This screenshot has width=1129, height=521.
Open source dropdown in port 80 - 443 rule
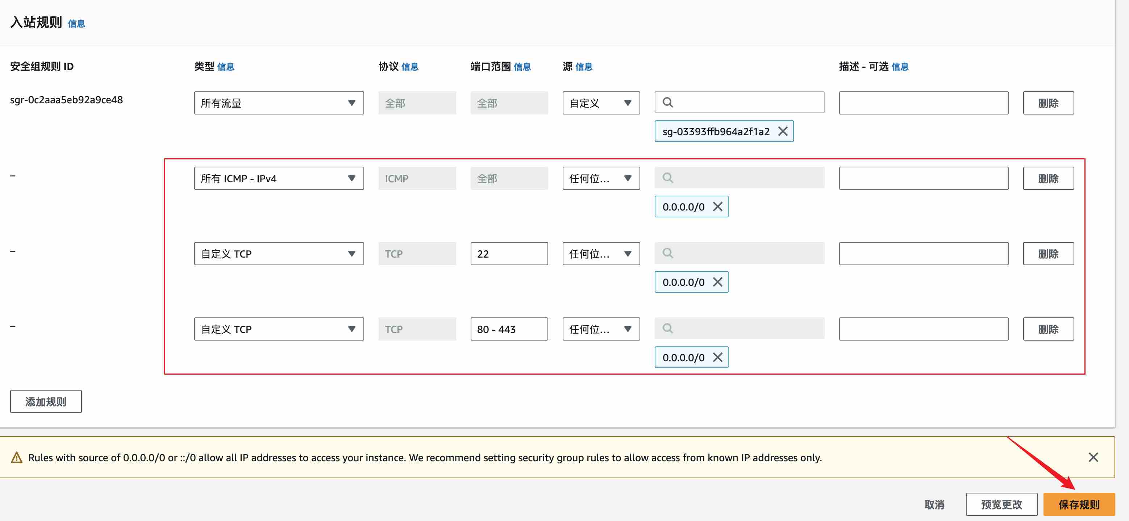tap(601, 329)
